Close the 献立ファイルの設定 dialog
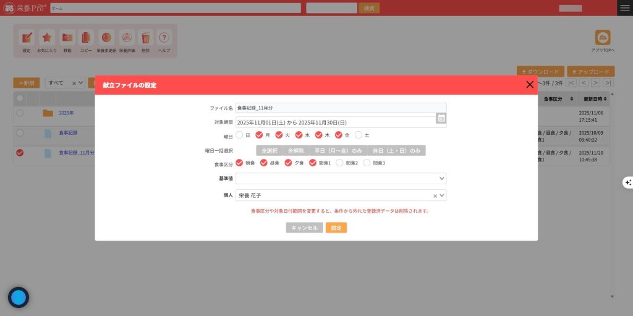The height and width of the screenshot is (316, 633). [x=529, y=85]
